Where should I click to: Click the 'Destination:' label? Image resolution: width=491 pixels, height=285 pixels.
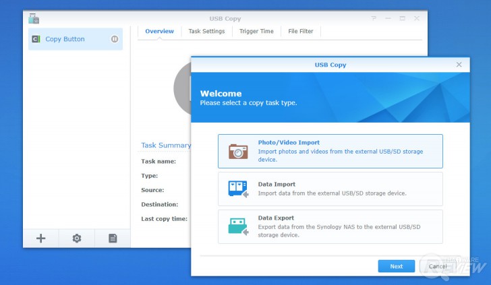[159, 205]
